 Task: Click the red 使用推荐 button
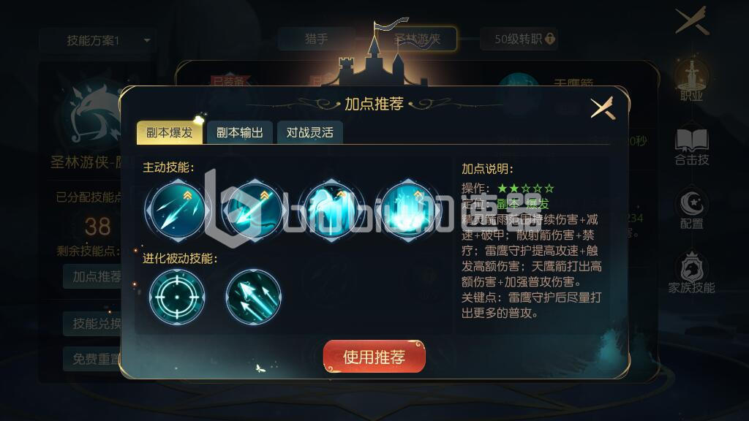pyautogui.click(x=374, y=357)
